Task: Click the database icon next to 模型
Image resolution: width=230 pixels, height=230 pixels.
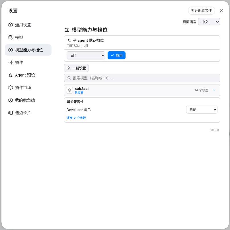Action: tap(11, 37)
